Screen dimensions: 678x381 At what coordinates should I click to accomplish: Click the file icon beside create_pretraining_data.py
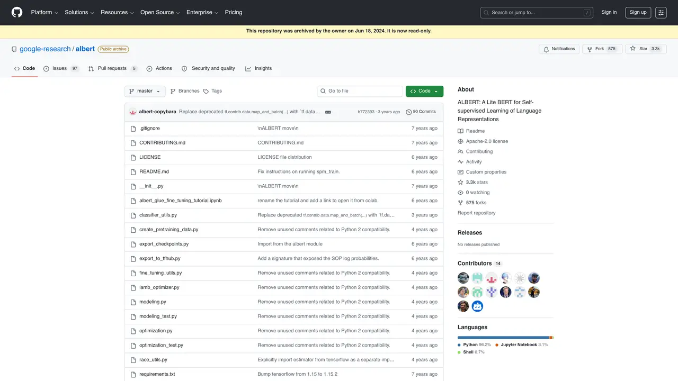pyautogui.click(x=133, y=230)
